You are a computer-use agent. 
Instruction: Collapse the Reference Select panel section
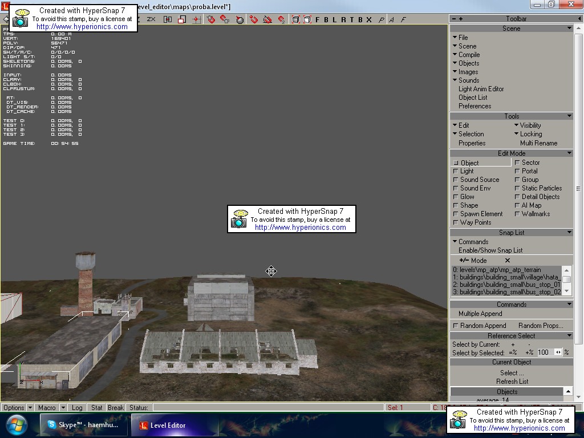569,335
